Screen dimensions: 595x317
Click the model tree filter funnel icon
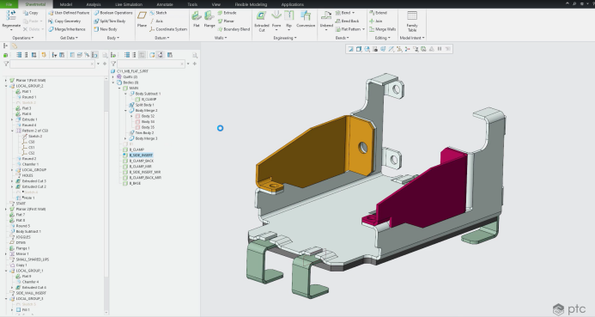tap(6, 64)
